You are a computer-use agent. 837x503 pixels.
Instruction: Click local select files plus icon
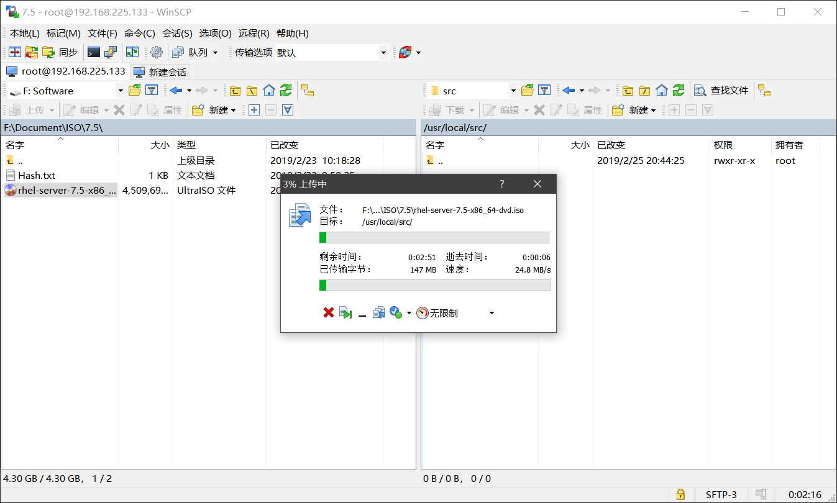click(x=254, y=110)
